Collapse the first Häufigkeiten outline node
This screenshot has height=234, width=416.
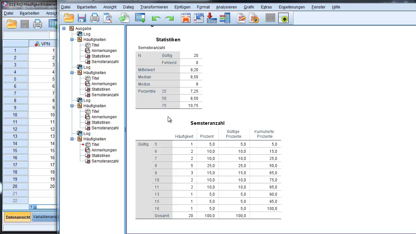click(x=72, y=40)
